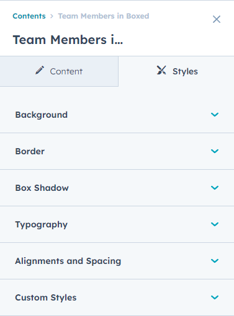This screenshot has width=234, height=316.
Task: Switch to the Styles tab
Action: pyautogui.click(x=176, y=71)
